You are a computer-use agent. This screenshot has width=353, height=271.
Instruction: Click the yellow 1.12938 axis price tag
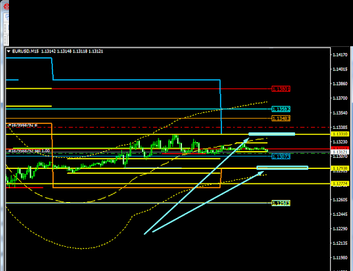pyautogui.click(x=340, y=168)
